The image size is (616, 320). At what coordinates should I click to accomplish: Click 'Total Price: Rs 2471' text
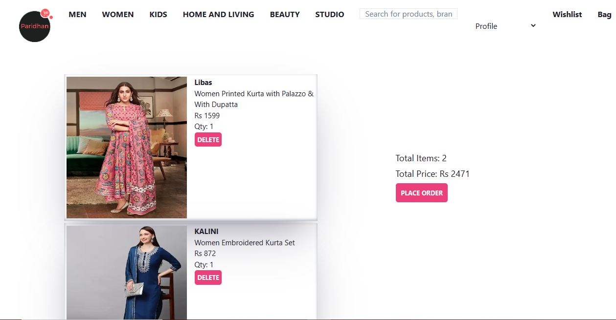[433, 174]
